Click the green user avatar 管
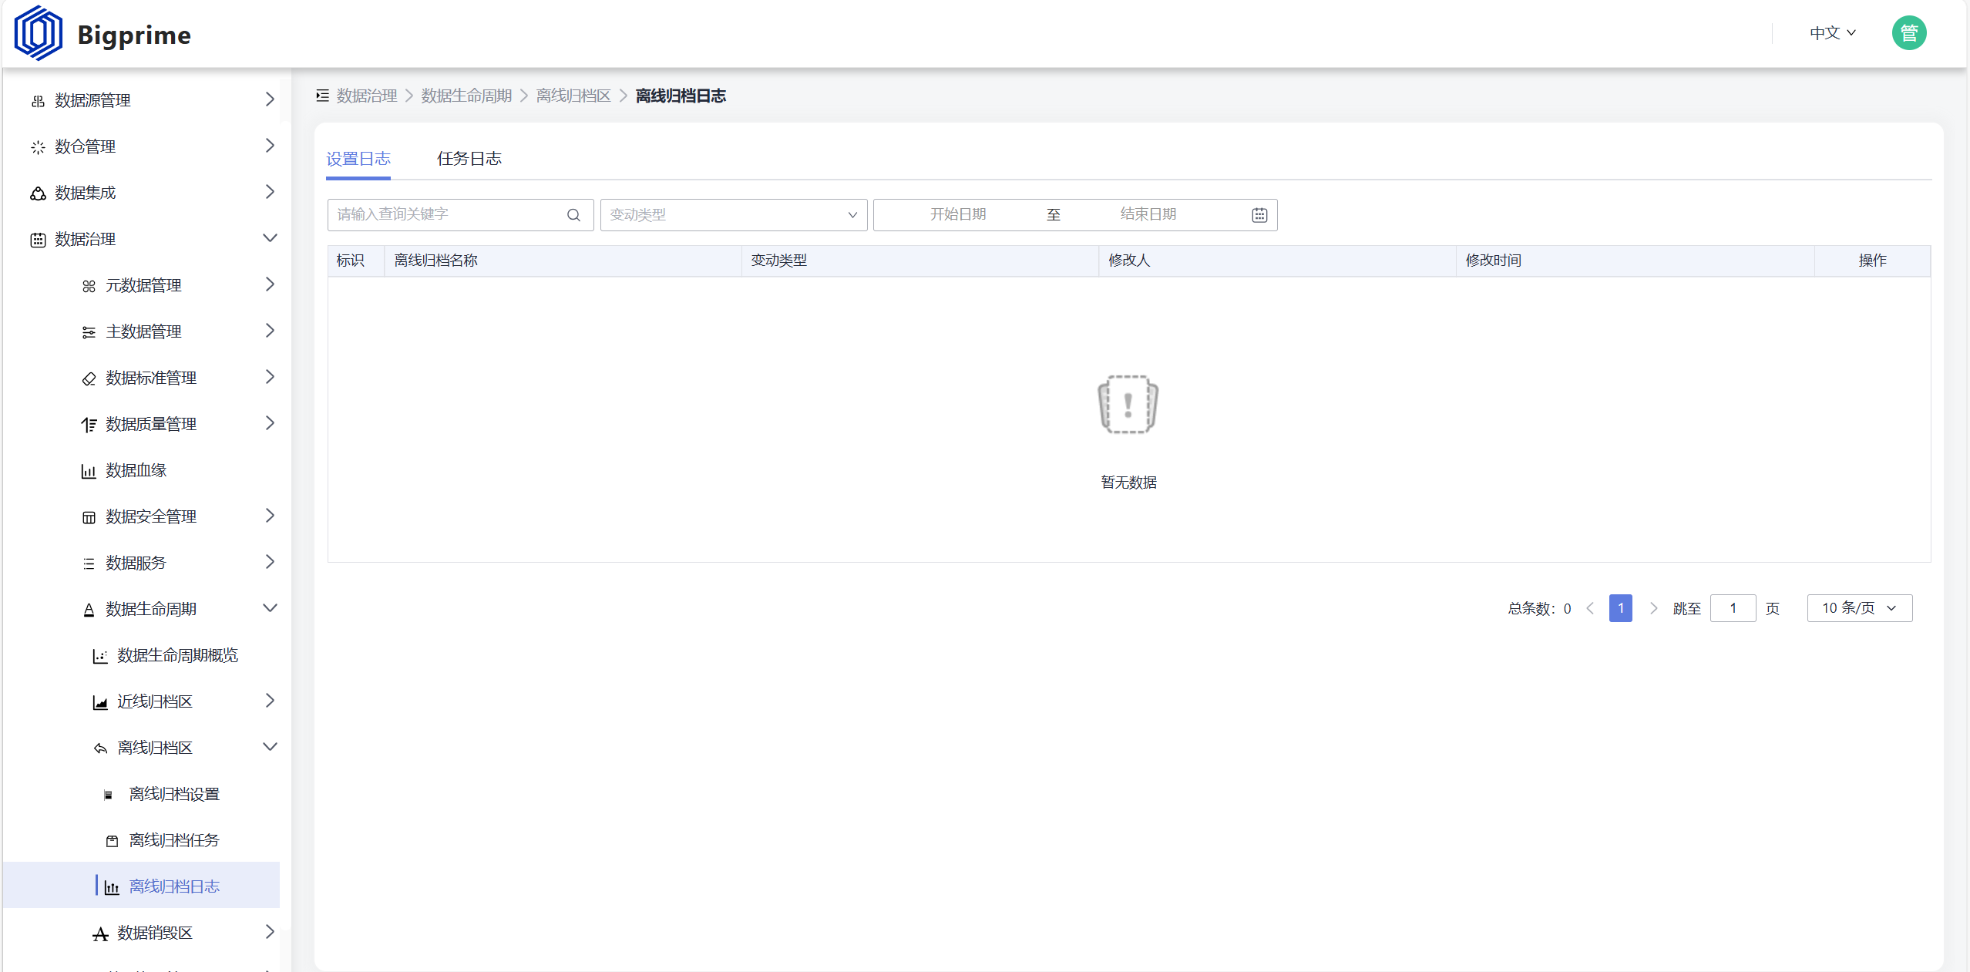The height and width of the screenshot is (972, 1970). (1909, 33)
